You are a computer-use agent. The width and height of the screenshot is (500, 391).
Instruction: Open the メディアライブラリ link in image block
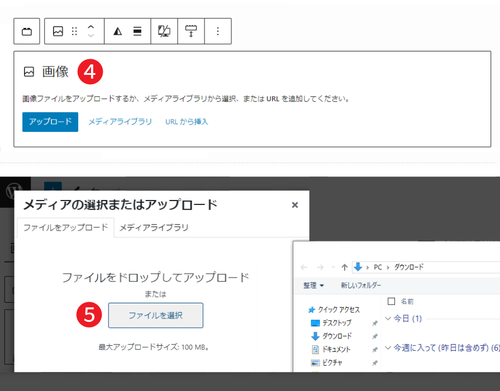click(x=120, y=122)
